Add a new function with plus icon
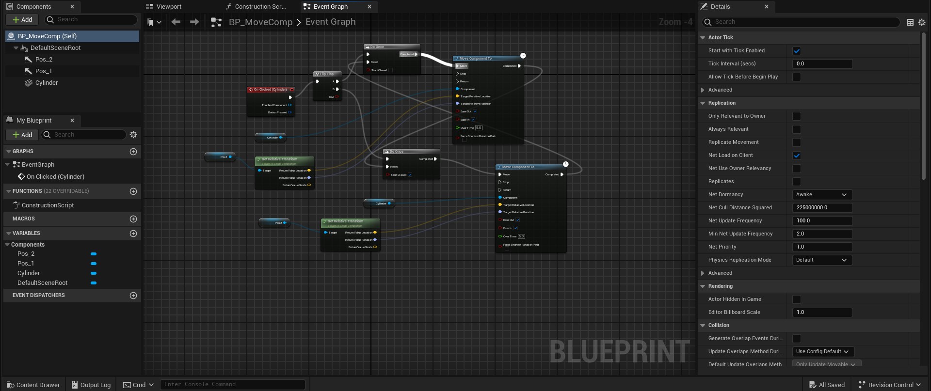Viewport: 931px width, 391px height. (133, 191)
